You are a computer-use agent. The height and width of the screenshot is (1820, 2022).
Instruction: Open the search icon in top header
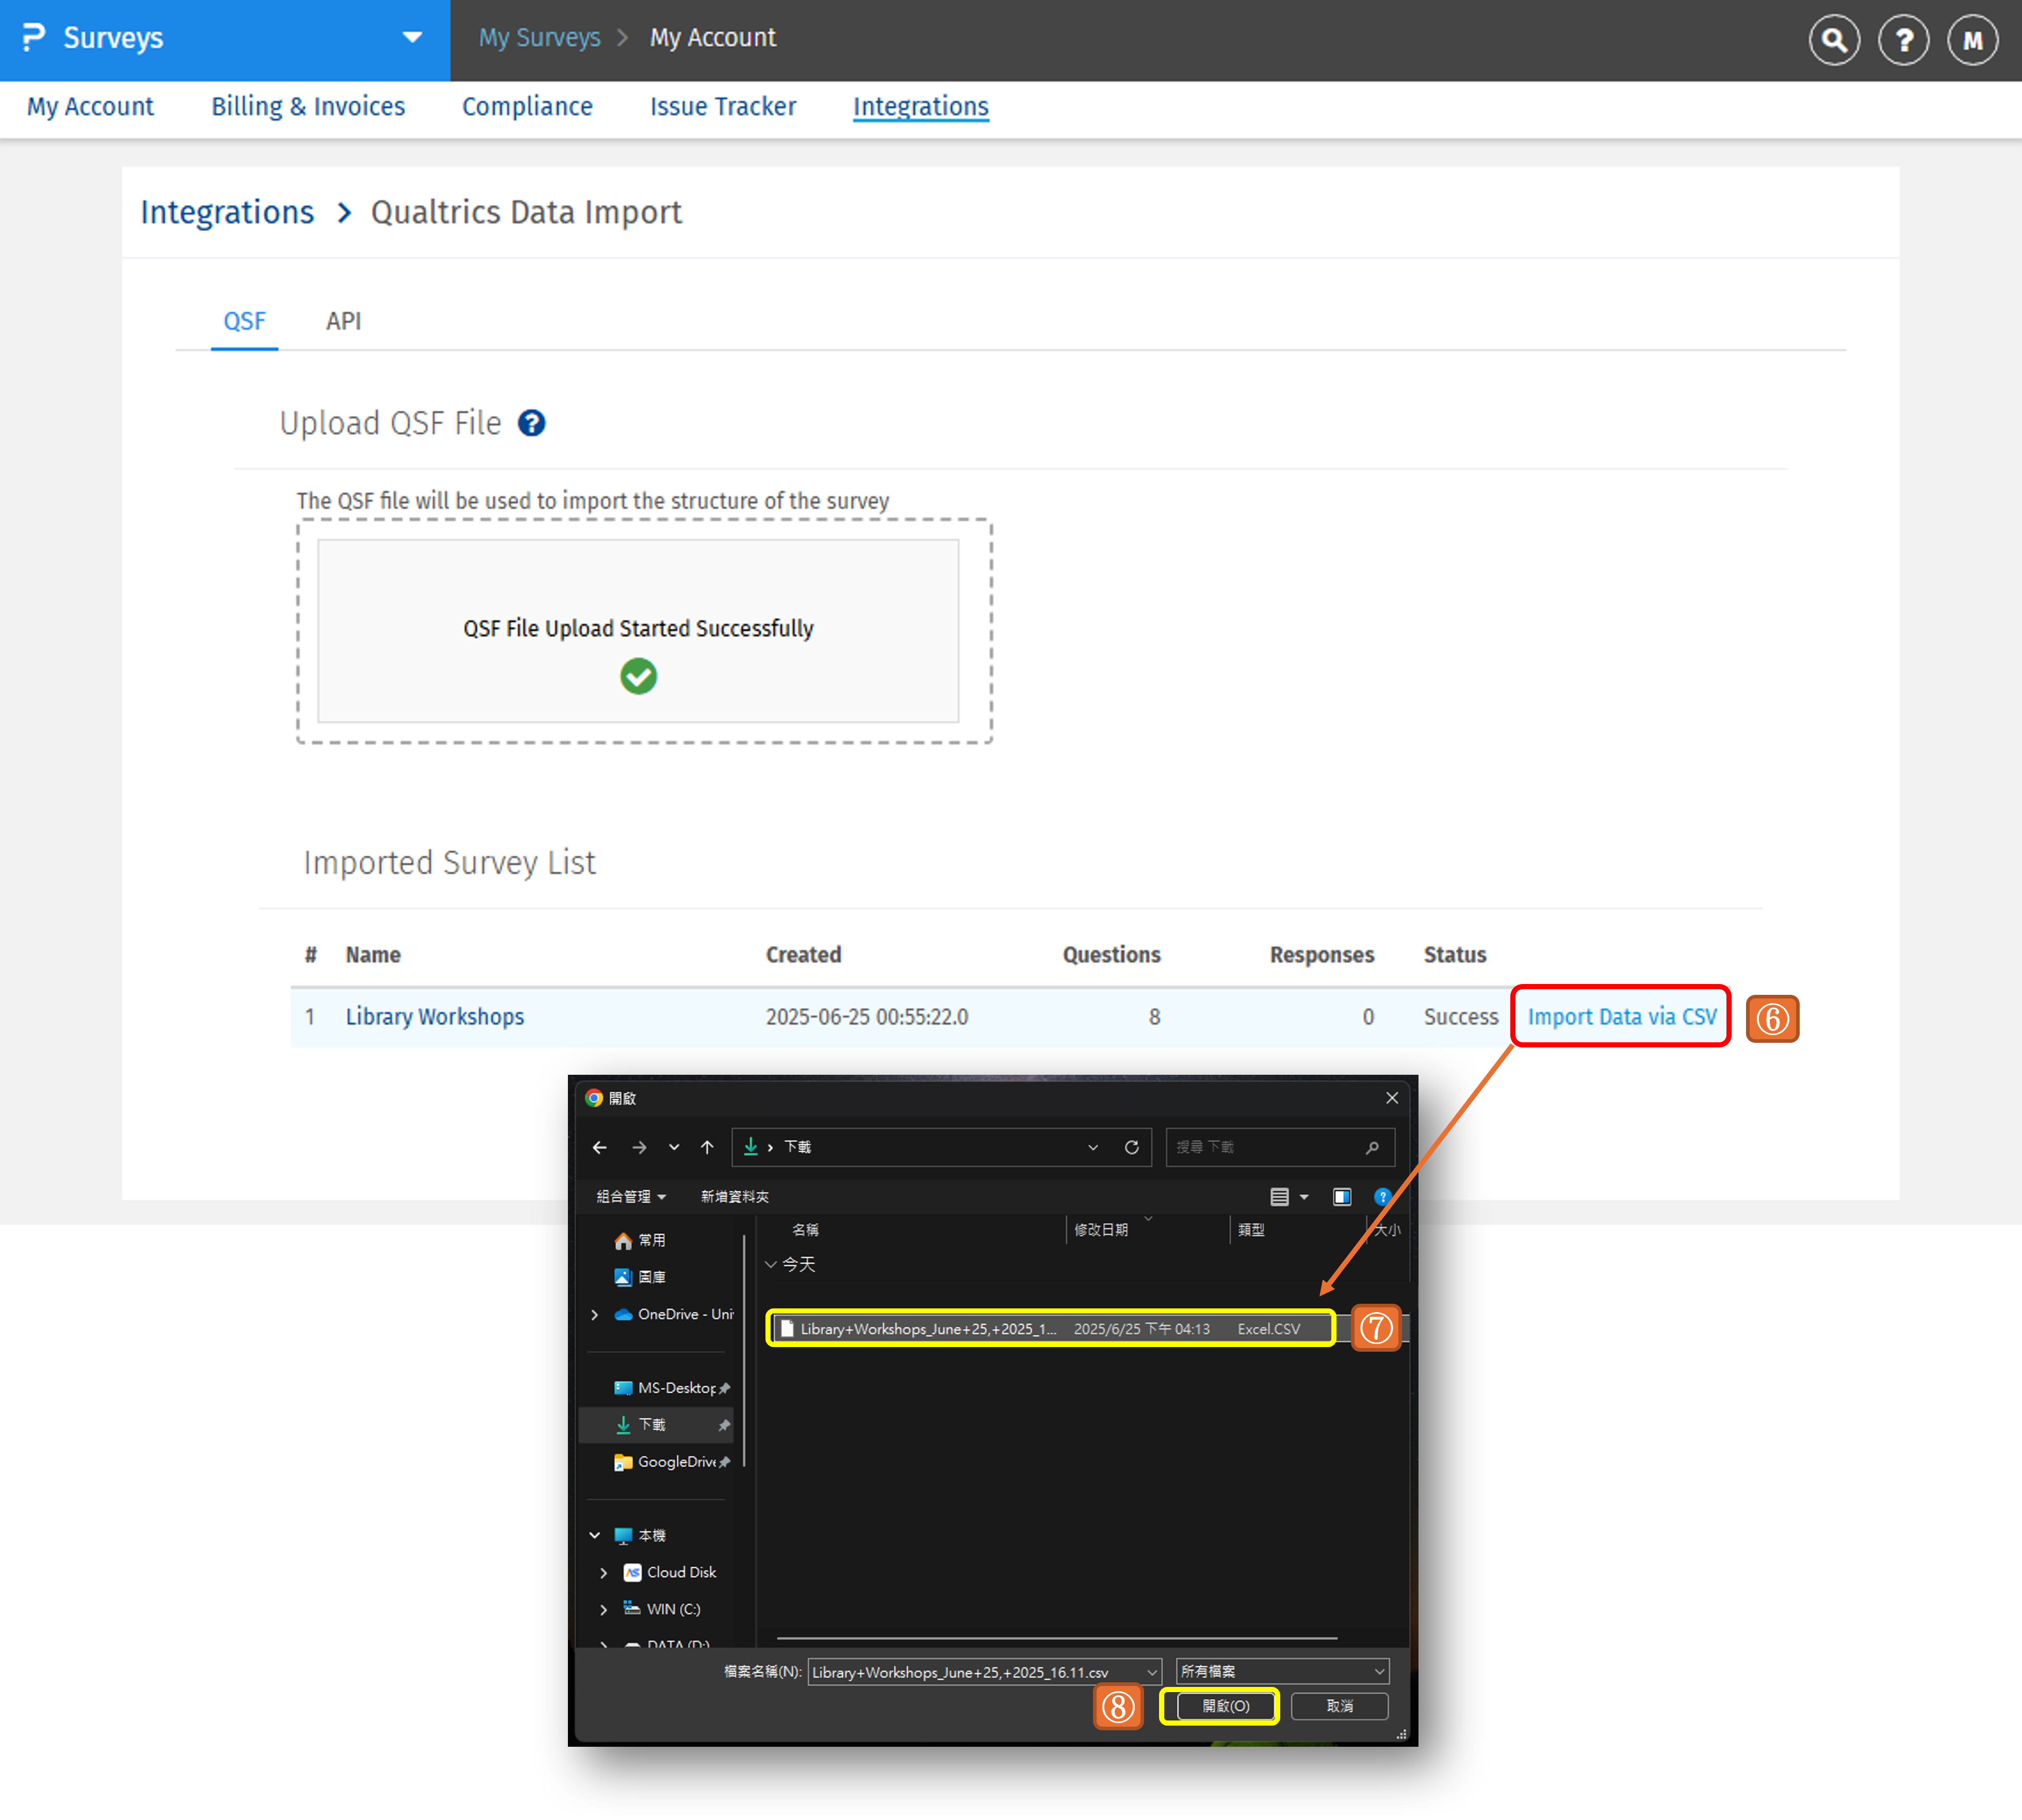point(1834,40)
